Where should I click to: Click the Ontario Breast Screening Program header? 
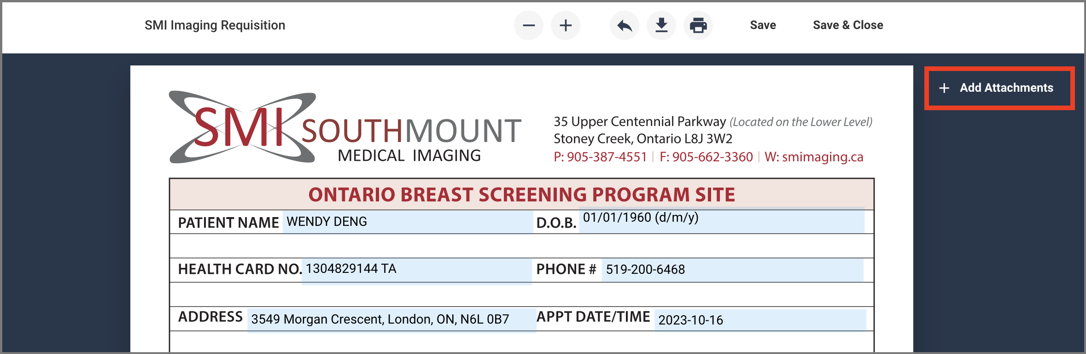coord(521,195)
